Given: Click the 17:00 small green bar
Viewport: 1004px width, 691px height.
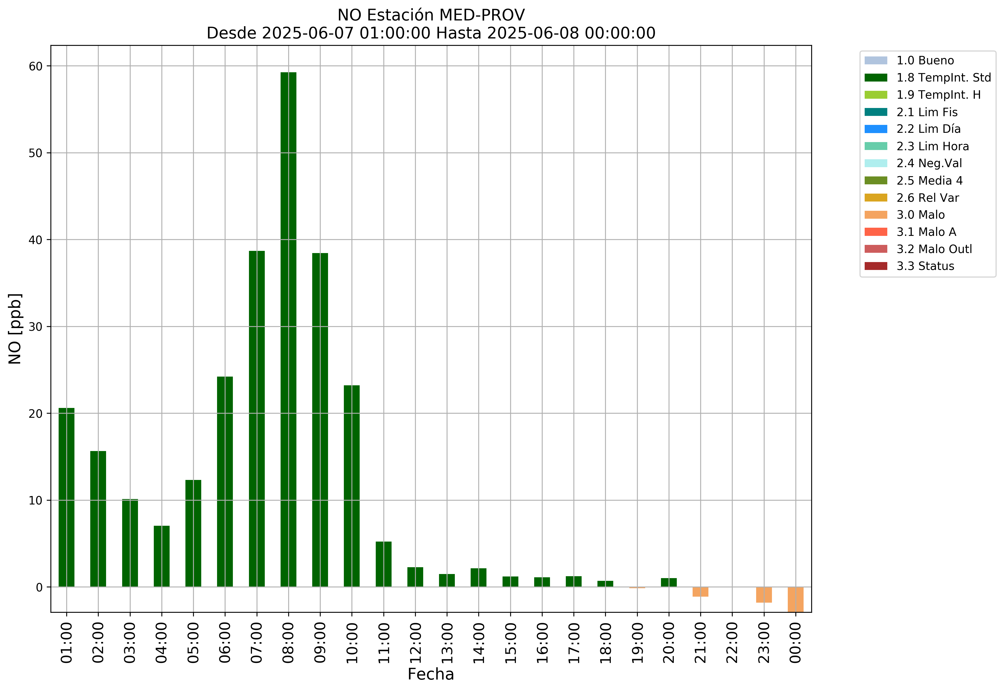Looking at the screenshot, I should coord(574,581).
